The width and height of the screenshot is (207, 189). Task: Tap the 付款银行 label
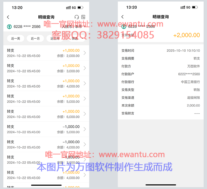(x=128, y=82)
